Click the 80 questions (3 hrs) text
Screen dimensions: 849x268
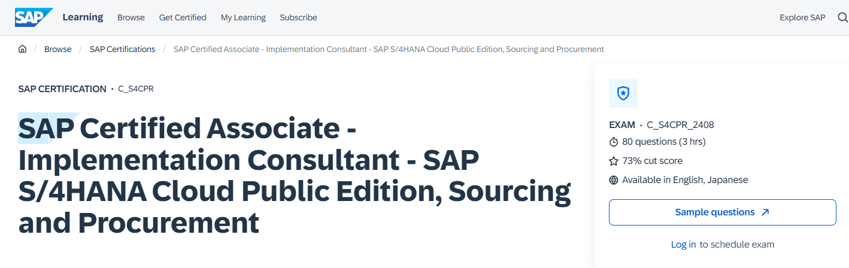click(x=664, y=142)
